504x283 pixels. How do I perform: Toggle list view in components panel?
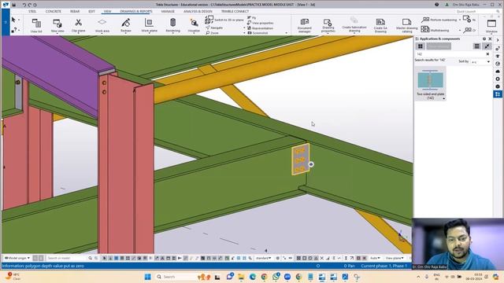coord(476,46)
